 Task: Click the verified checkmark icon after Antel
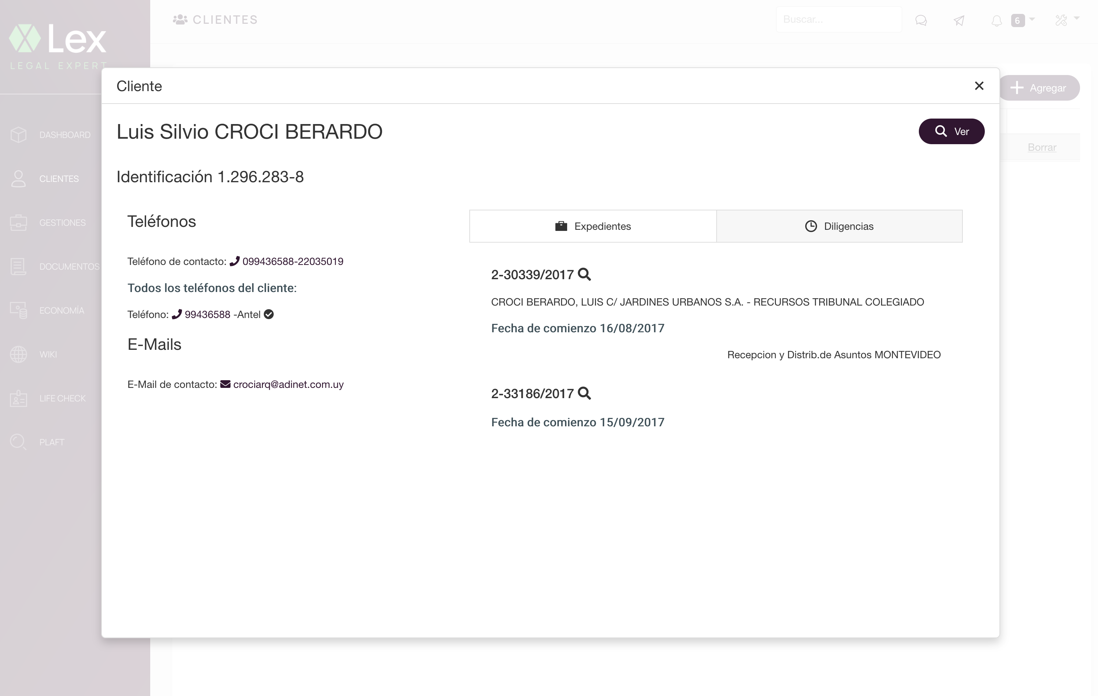[269, 314]
